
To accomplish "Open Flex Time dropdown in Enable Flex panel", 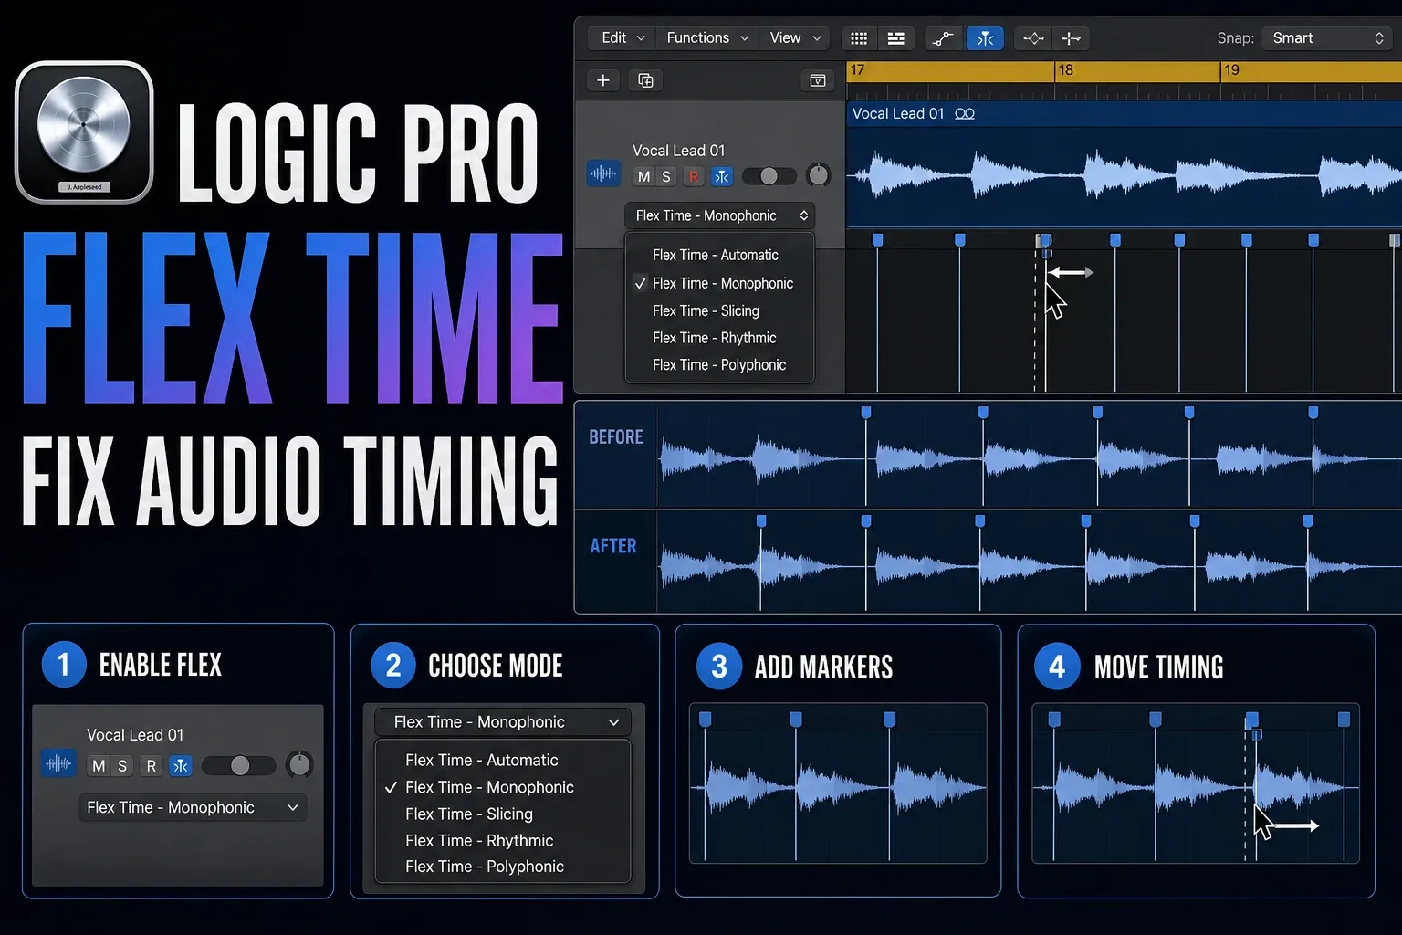I will tap(193, 807).
